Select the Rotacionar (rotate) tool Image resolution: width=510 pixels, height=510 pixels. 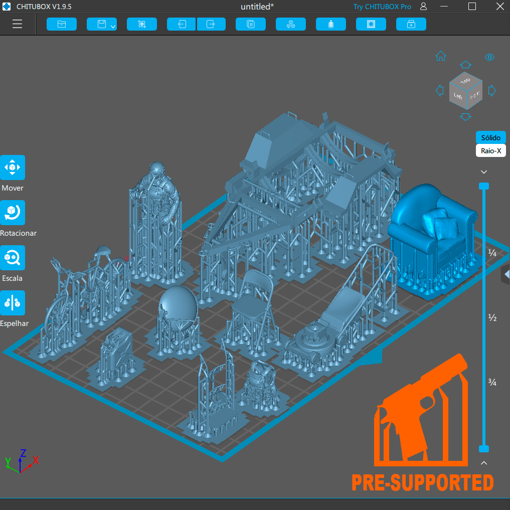click(13, 213)
